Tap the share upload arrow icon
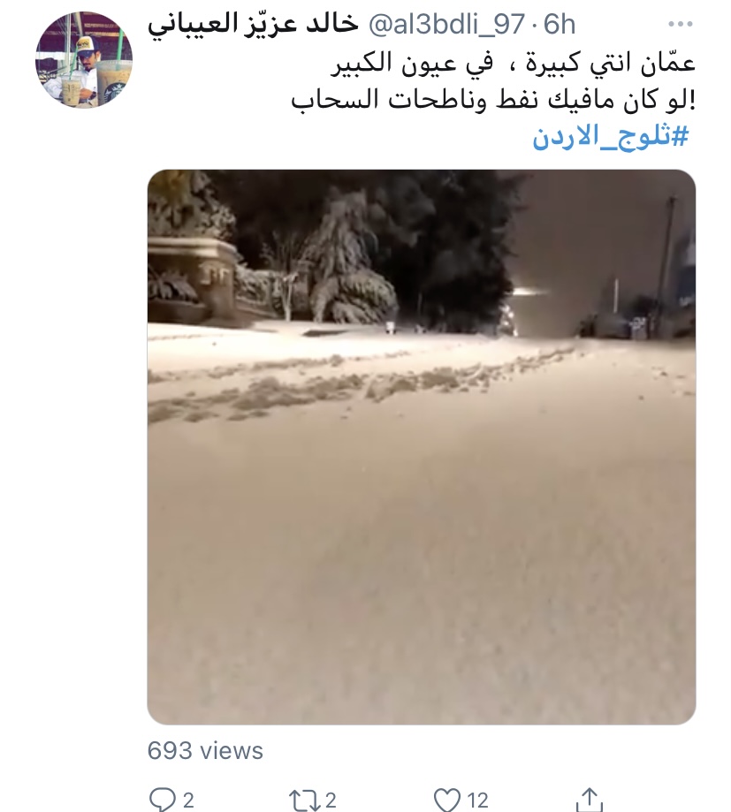This screenshot has height=812, width=731. [x=589, y=799]
